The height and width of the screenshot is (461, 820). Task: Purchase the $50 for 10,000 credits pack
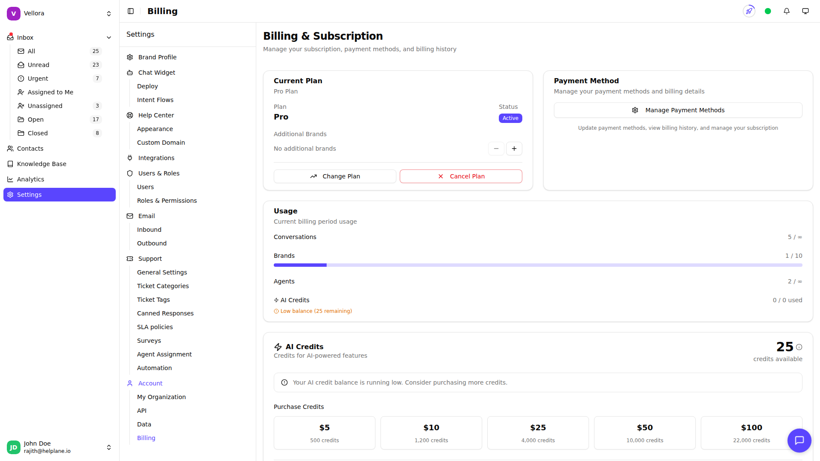(x=645, y=433)
